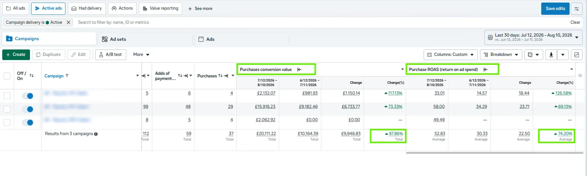Open the Value reporting view
The height and width of the screenshot is (176, 587).
(160, 8)
